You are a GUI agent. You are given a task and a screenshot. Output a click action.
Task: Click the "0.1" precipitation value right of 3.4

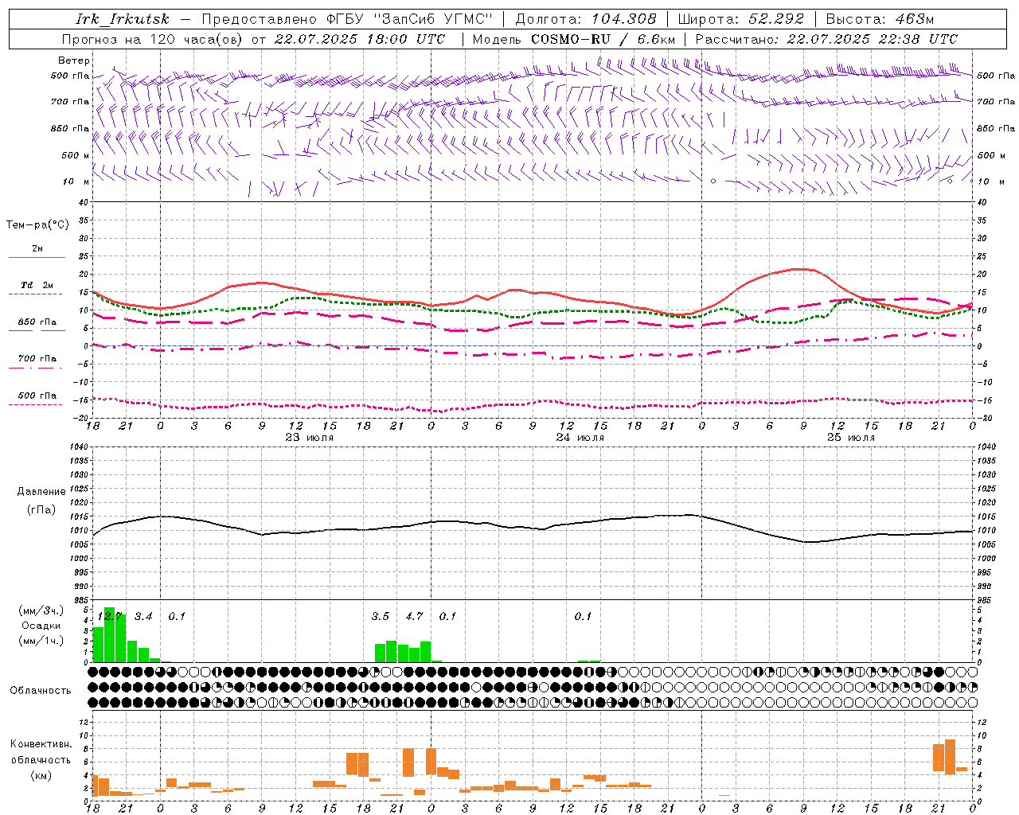pyautogui.click(x=177, y=616)
